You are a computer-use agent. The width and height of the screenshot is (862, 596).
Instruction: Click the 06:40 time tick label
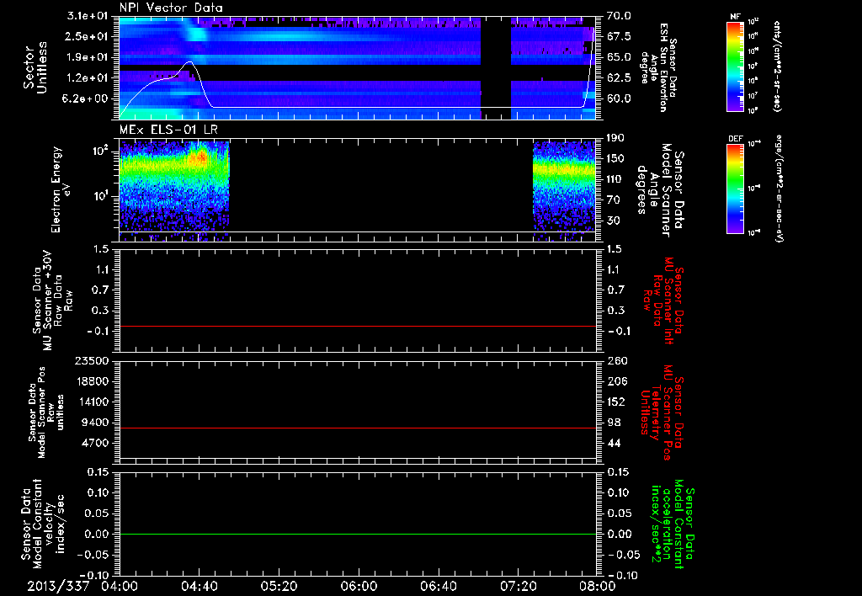pos(438,586)
